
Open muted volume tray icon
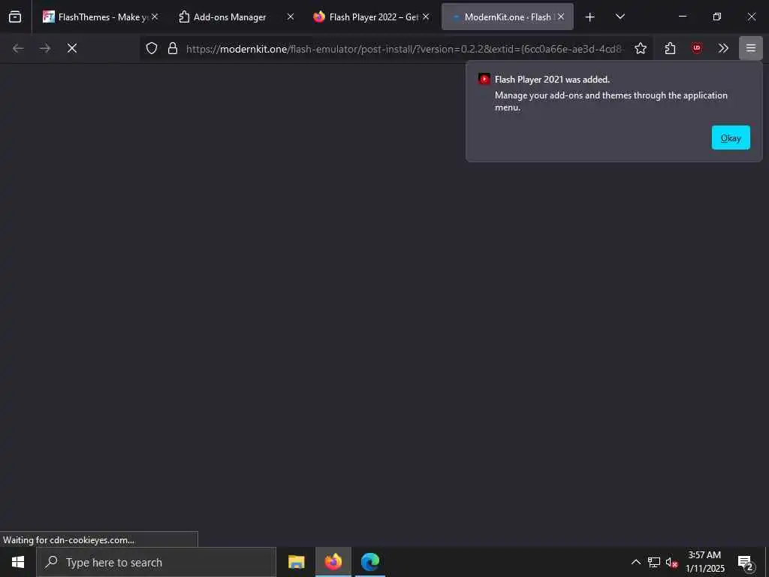[x=671, y=562]
